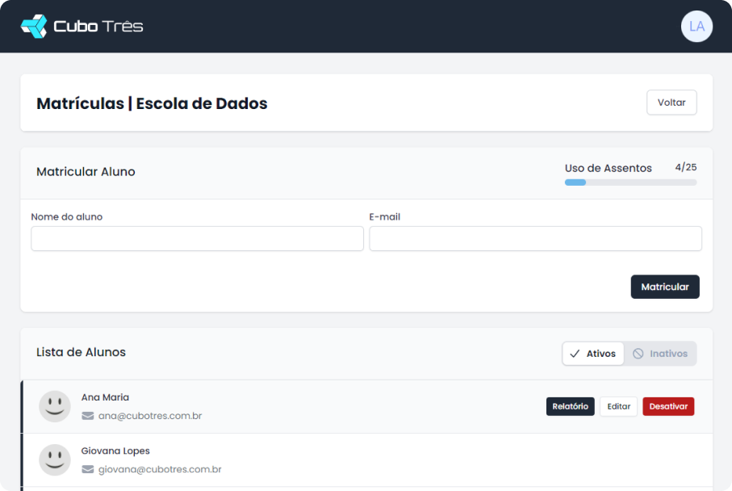
Task: Switch to the Matrículas page header area
Action: pos(152,103)
